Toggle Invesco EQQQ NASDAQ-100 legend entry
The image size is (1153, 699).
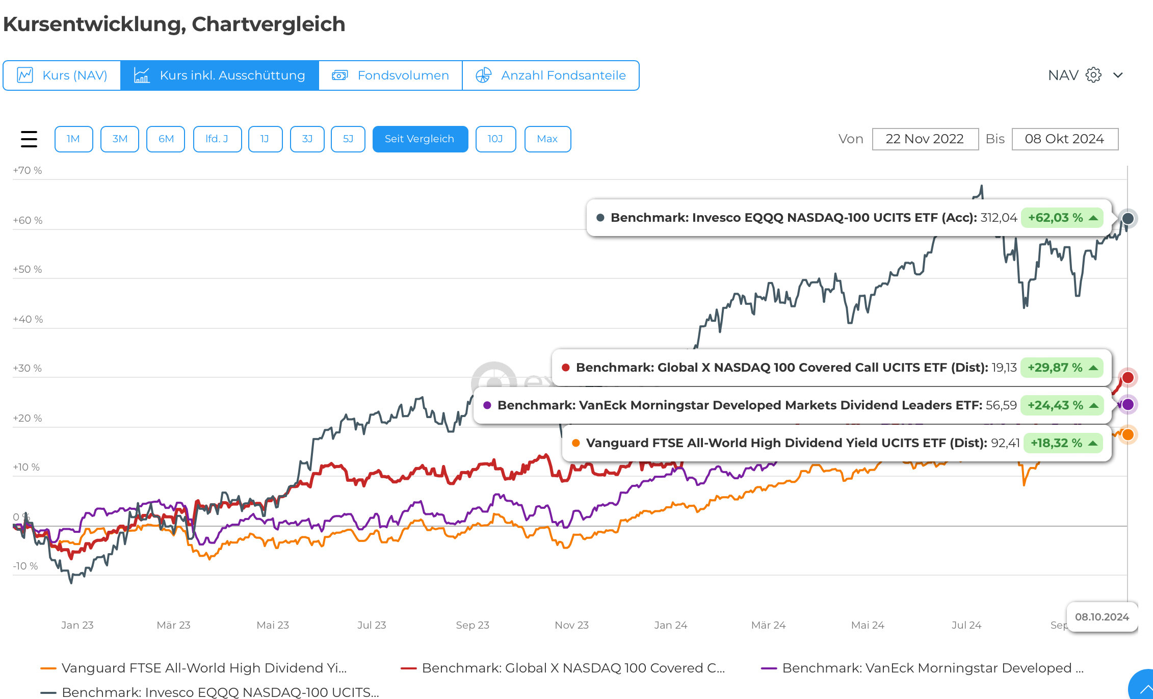tap(220, 692)
